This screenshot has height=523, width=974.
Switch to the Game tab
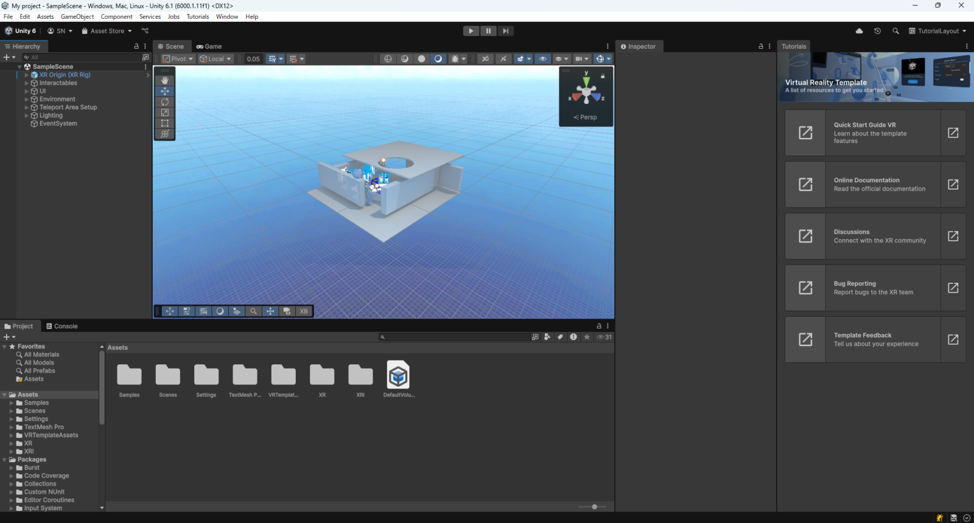209,46
